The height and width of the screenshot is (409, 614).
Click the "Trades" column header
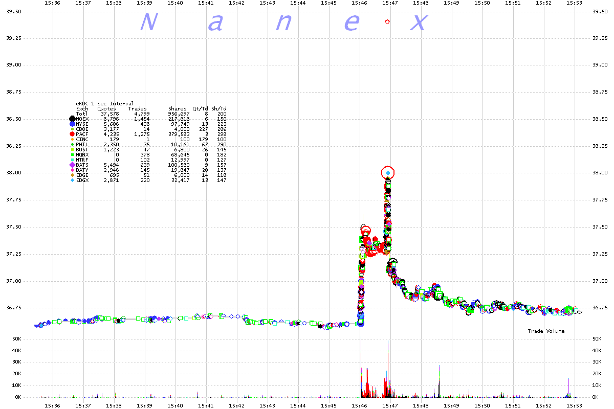pos(138,108)
